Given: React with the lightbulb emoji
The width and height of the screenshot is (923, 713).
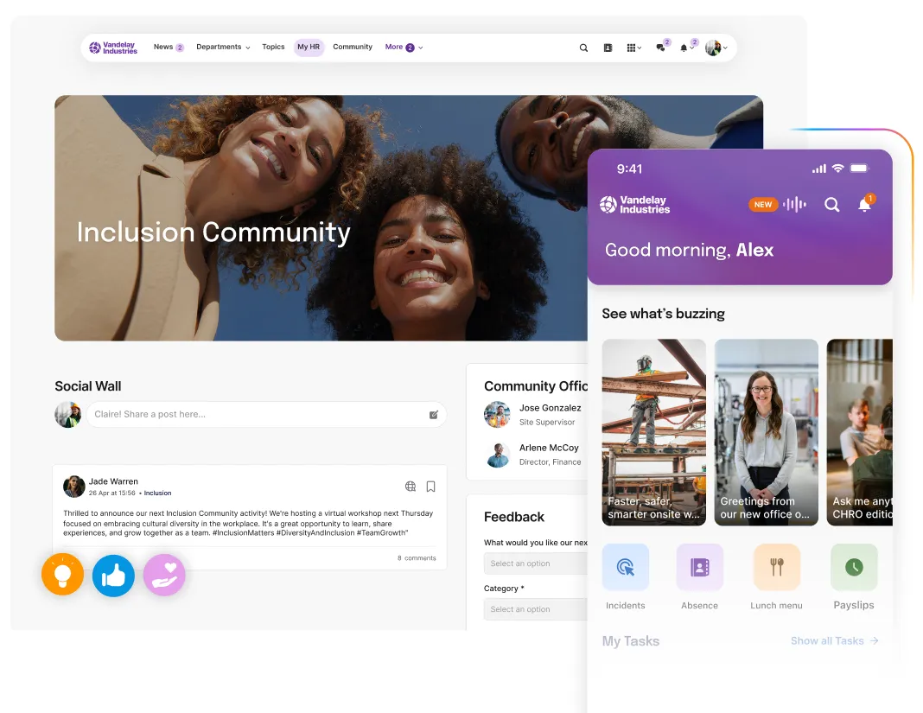Looking at the screenshot, I should click(62, 575).
